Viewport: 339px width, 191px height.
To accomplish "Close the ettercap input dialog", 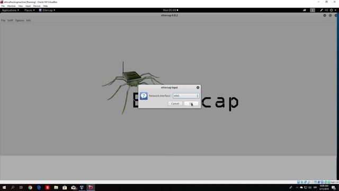I will tap(198, 88).
